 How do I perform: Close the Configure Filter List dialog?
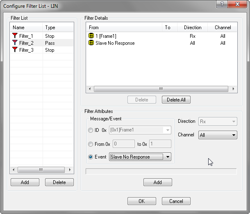[237, 4]
